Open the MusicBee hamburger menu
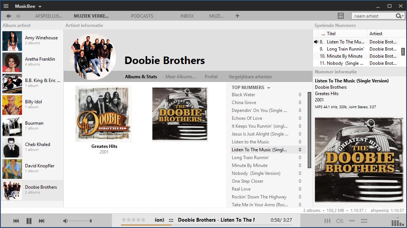This screenshot has height=228, width=407. 6,6
